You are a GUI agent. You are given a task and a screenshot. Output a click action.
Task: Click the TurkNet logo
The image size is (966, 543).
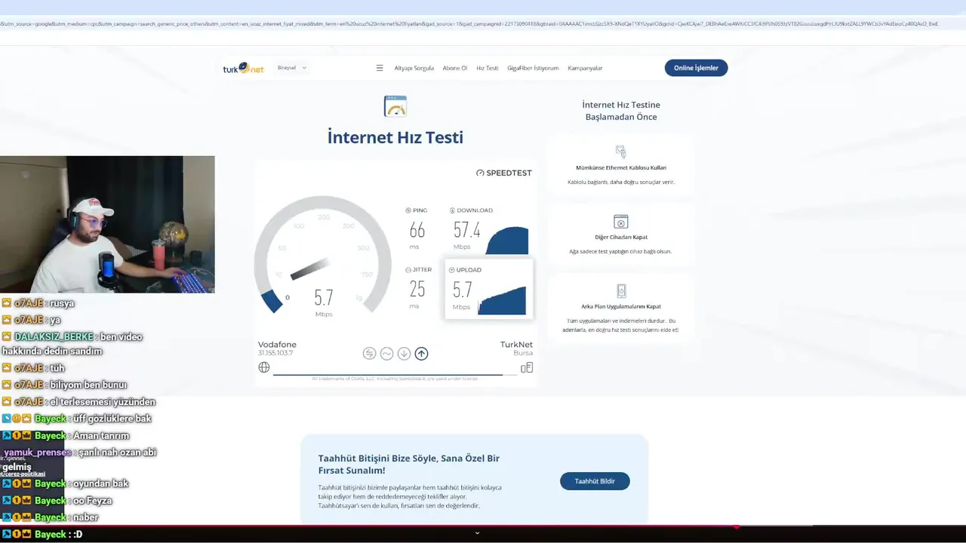click(243, 68)
